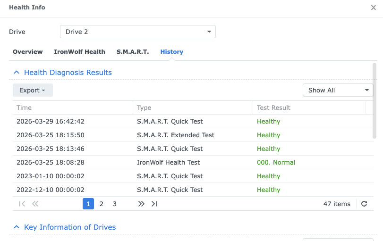Collapse the Health Diagnosis Results section
The width and height of the screenshot is (383, 241).
(x=17, y=73)
